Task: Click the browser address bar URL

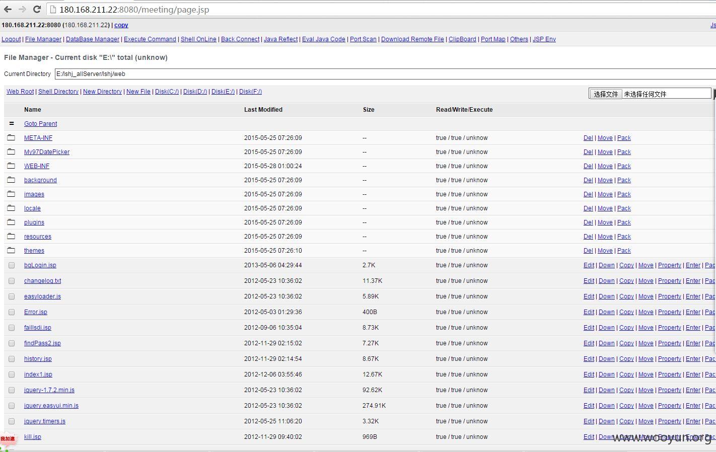Action: pos(134,10)
